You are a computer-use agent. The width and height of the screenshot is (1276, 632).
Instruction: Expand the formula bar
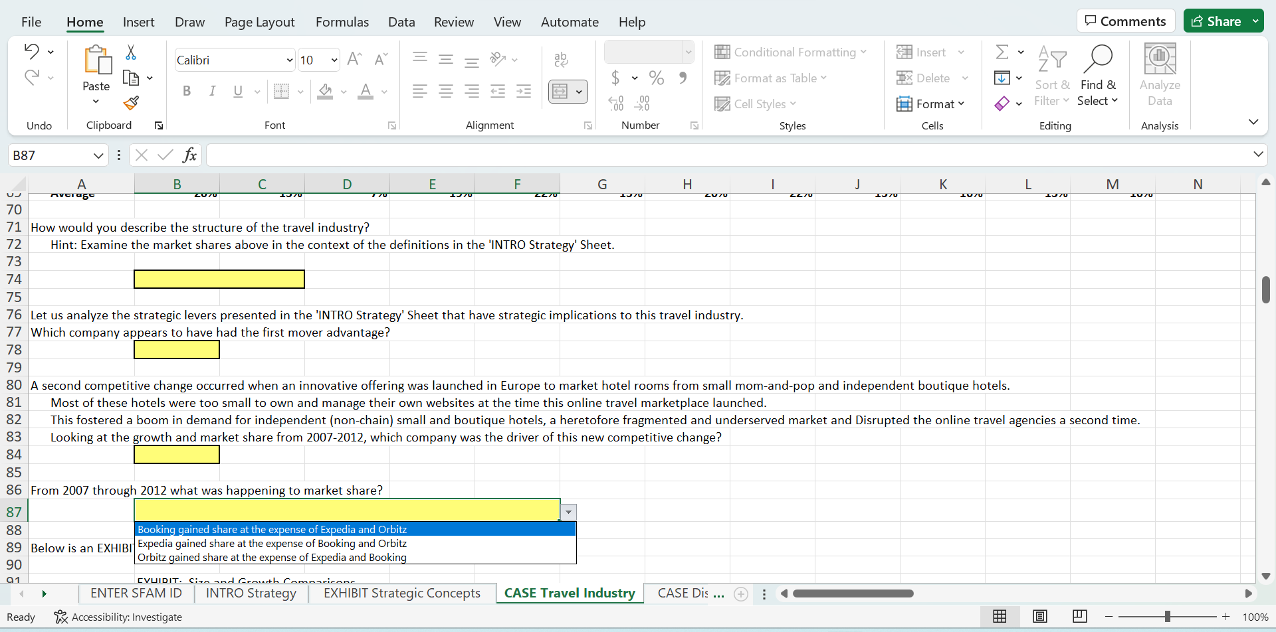(x=1257, y=154)
